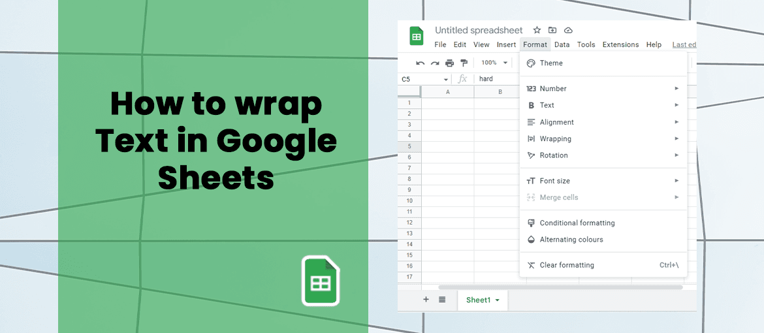Expand the Wrapping submenu arrow
This screenshot has height=333, width=764.
pyautogui.click(x=676, y=138)
